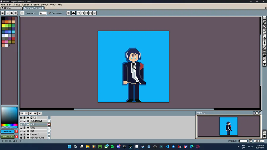Toggle visibility of all layers in timeline header

click(21, 118)
